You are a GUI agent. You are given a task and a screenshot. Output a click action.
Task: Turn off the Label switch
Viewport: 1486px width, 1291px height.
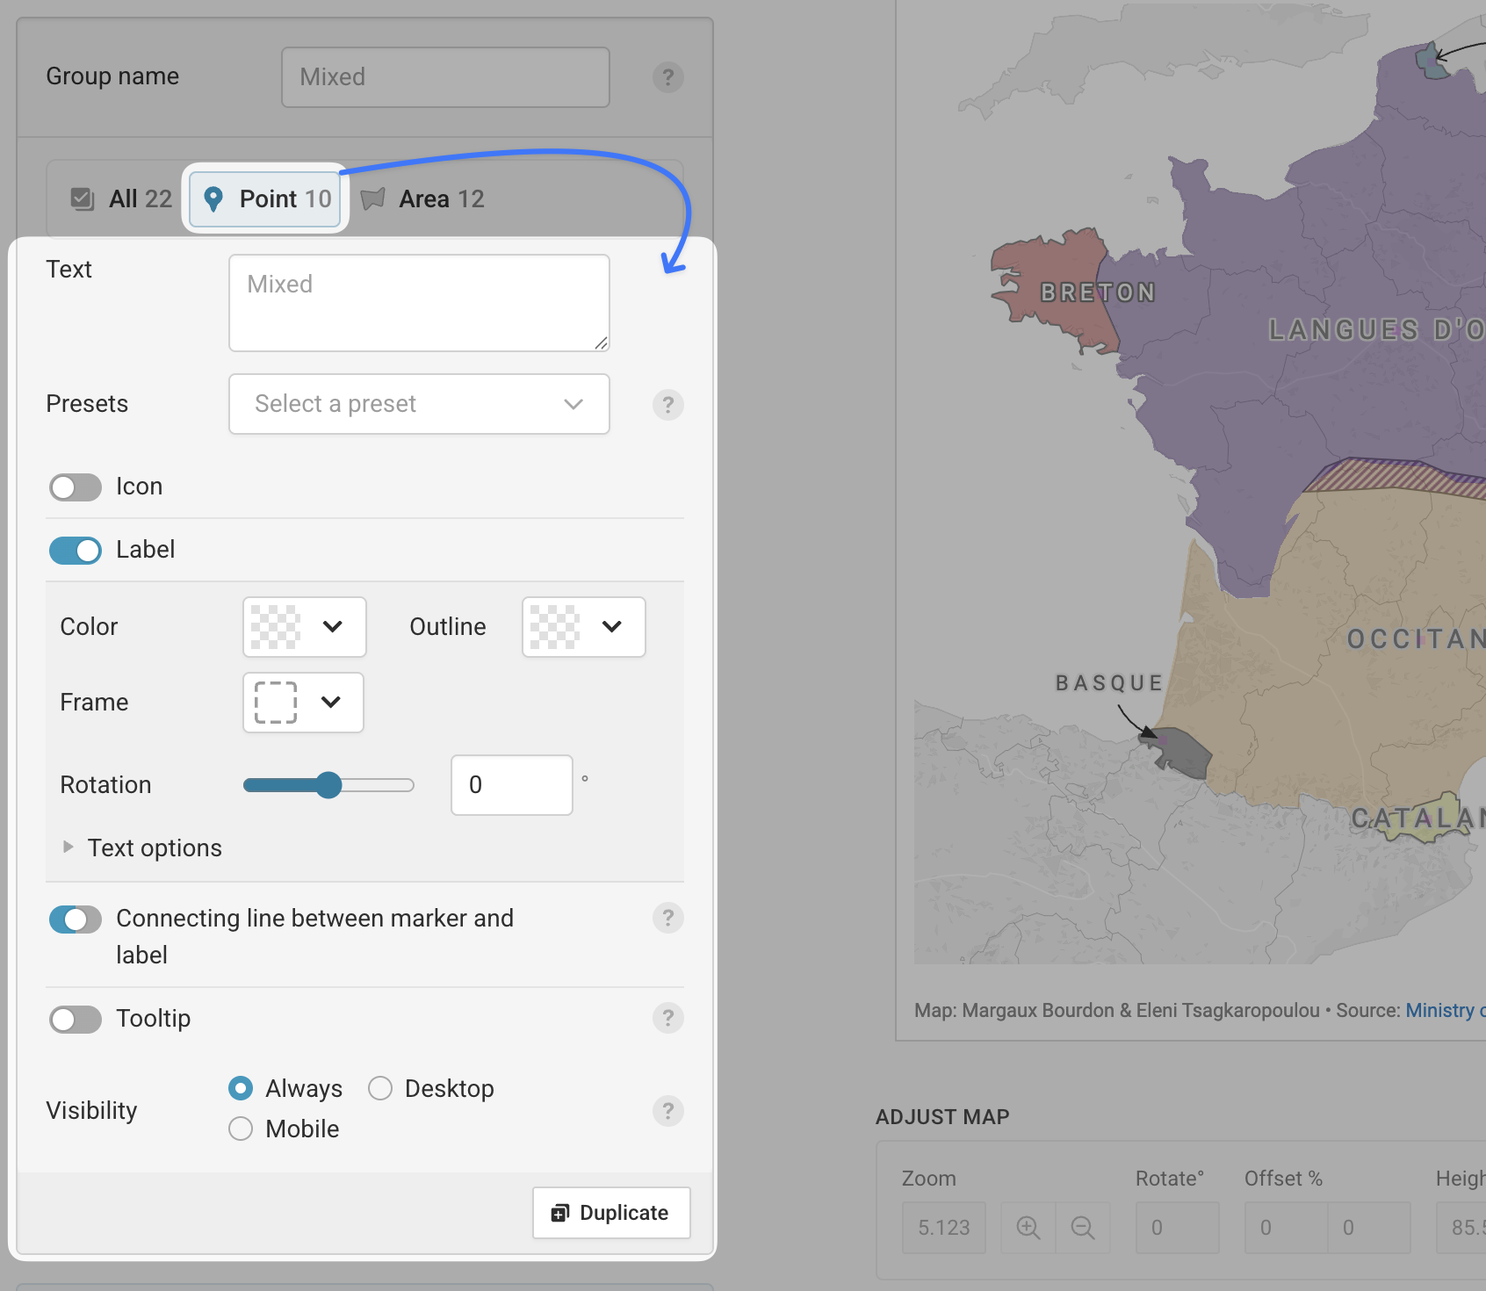pos(76,551)
